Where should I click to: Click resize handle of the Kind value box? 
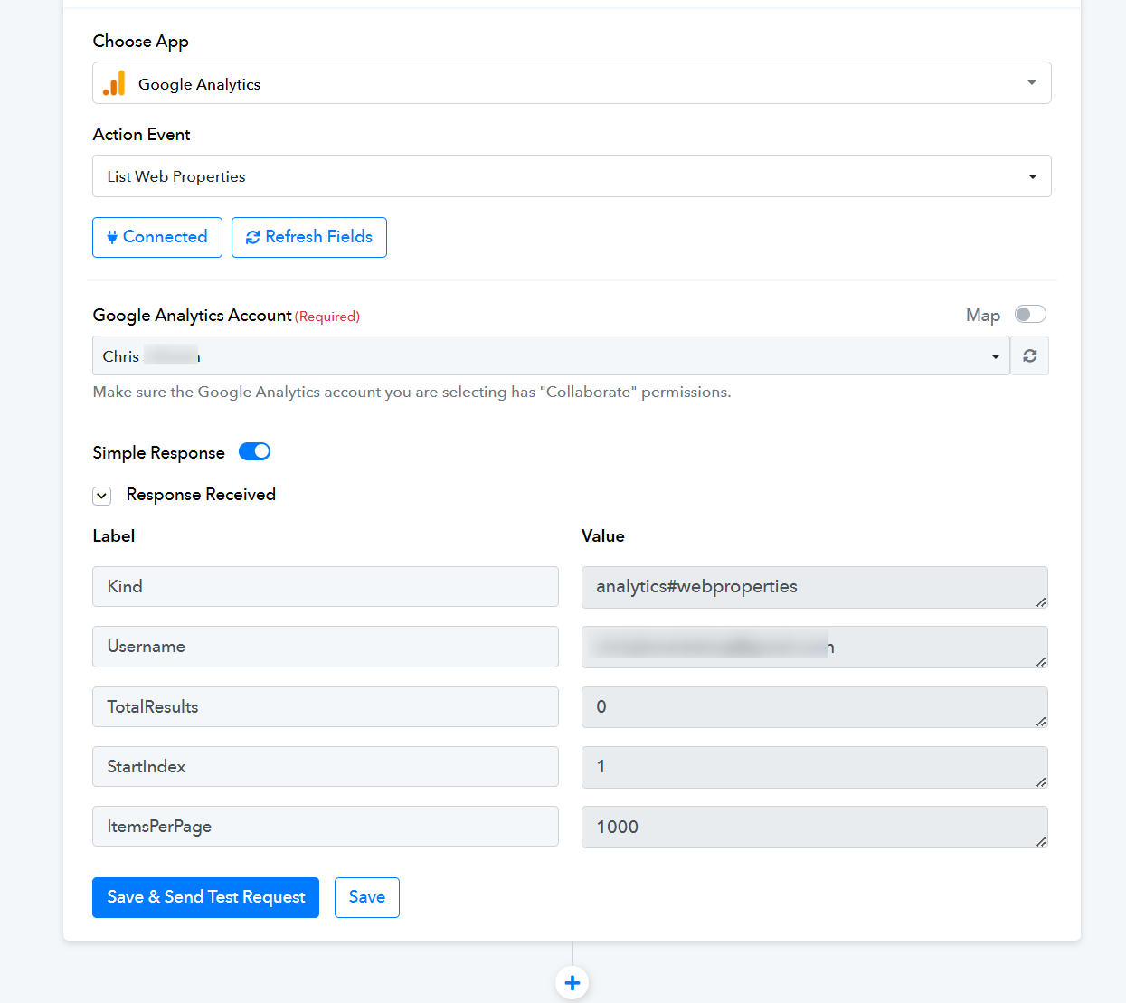1041,601
